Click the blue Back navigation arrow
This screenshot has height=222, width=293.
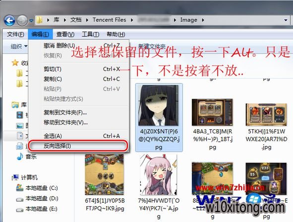[x=9, y=20]
